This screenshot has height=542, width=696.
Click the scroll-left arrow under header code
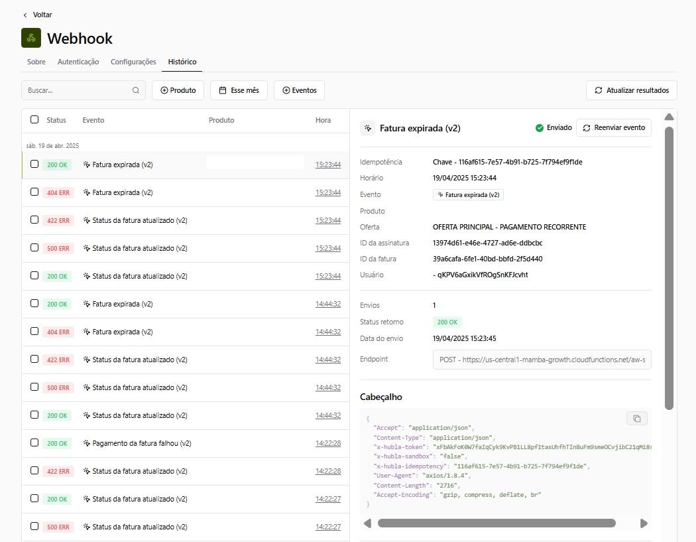[x=367, y=523]
